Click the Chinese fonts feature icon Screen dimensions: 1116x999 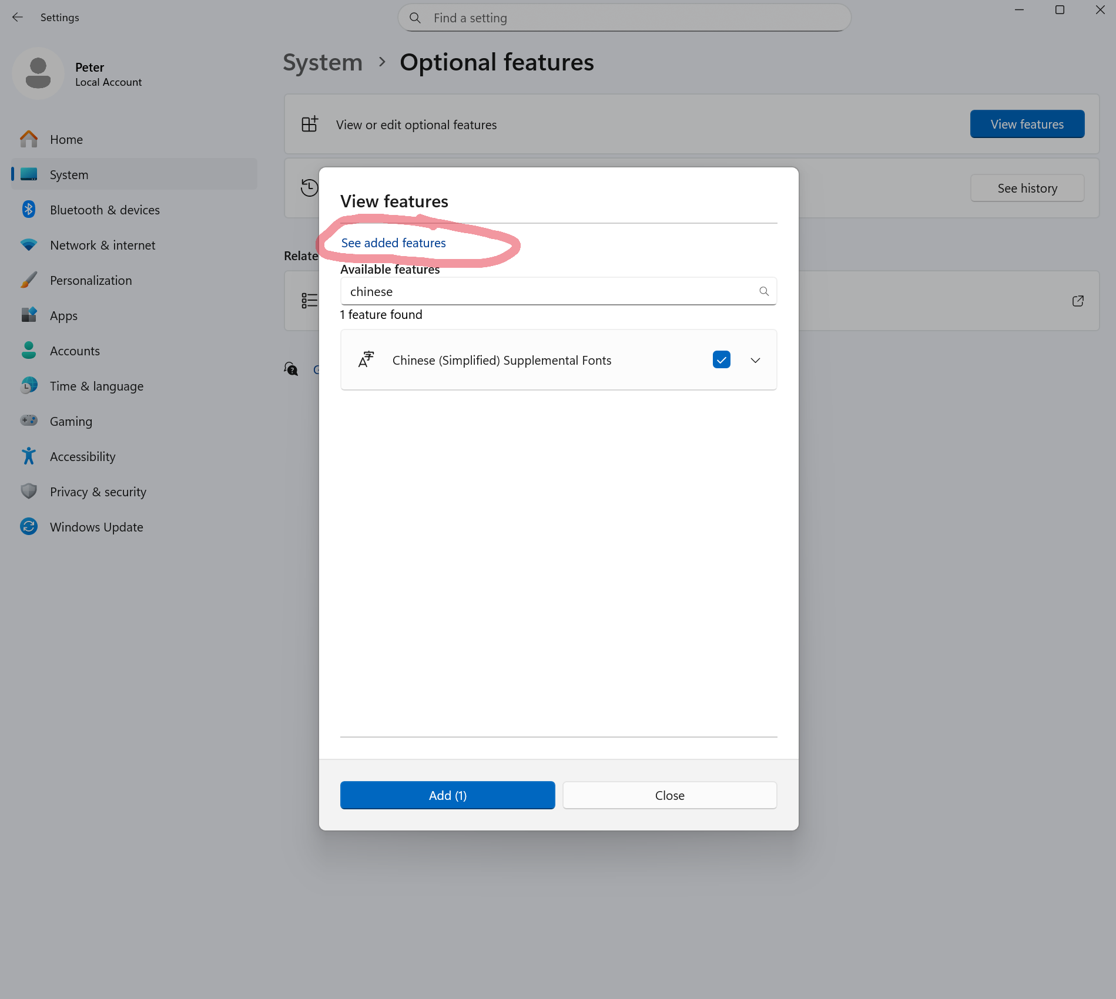point(366,359)
